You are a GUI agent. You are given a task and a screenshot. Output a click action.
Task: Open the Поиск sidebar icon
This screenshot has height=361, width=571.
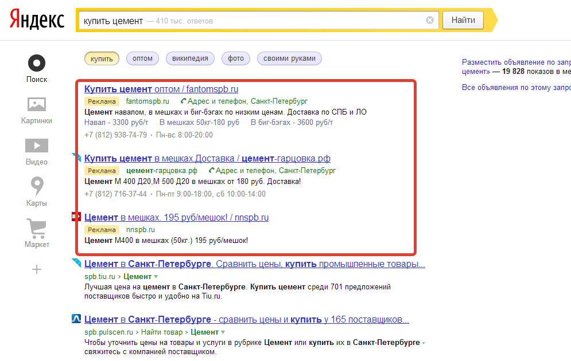pos(37,63)
